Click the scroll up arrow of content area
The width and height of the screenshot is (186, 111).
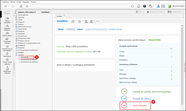click(182, 26)
